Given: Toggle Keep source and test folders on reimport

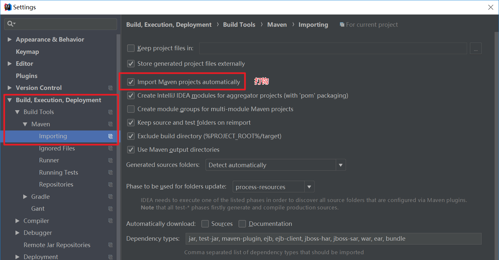Looking at the screenshot, I should click(131, 123).
